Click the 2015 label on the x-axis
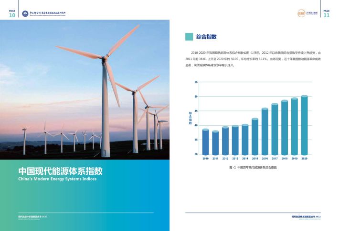Image resolution: width=339 pixels, height=231 pixels. point(255,158)
